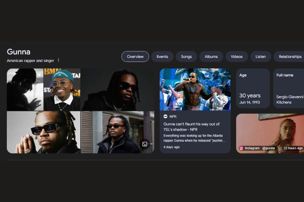Open the three-dot menu beside American rapper and singer
This screenshot has width=304, height=202.
(x=58, y=60)
